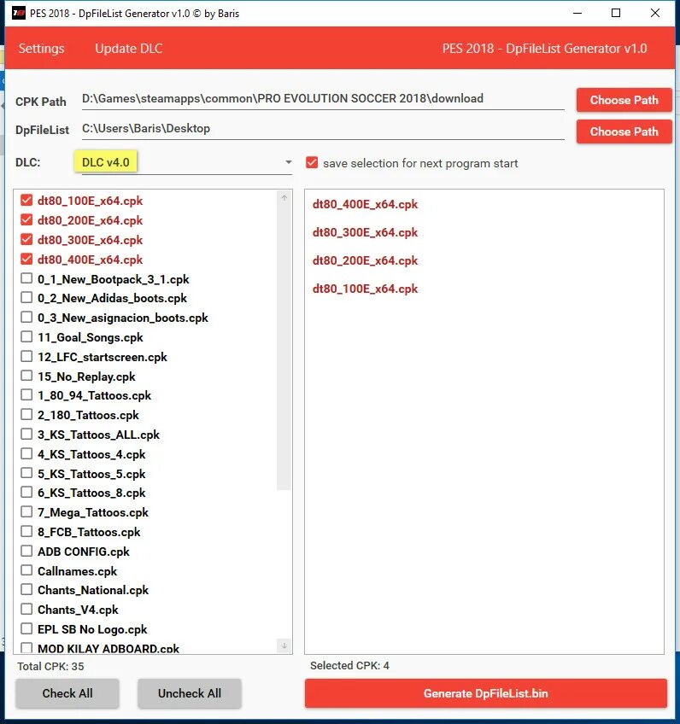Check 1_80_94_Tattoos.cpk checkbox
680x724 pixels.
pos(26,394)
